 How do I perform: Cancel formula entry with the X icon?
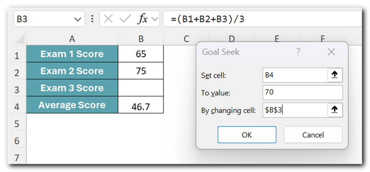[x=108, y=19]
